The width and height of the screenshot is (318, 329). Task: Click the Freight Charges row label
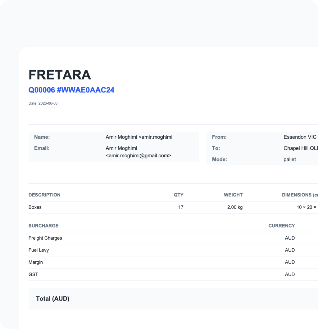45,238
